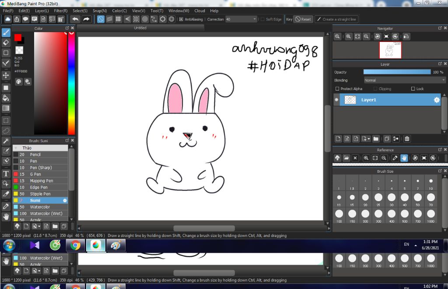The image size is (448, 289).
Task: Select the Gradient tool
Action: pos(6,108)
